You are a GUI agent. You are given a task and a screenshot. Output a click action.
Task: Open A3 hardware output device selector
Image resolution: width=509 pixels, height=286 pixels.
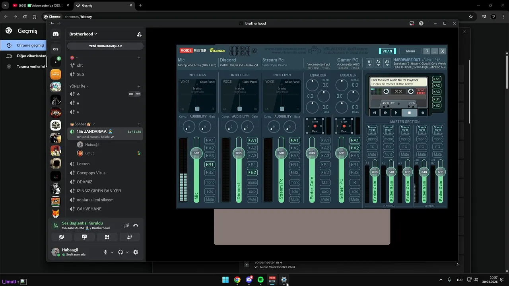coord(387,62)
